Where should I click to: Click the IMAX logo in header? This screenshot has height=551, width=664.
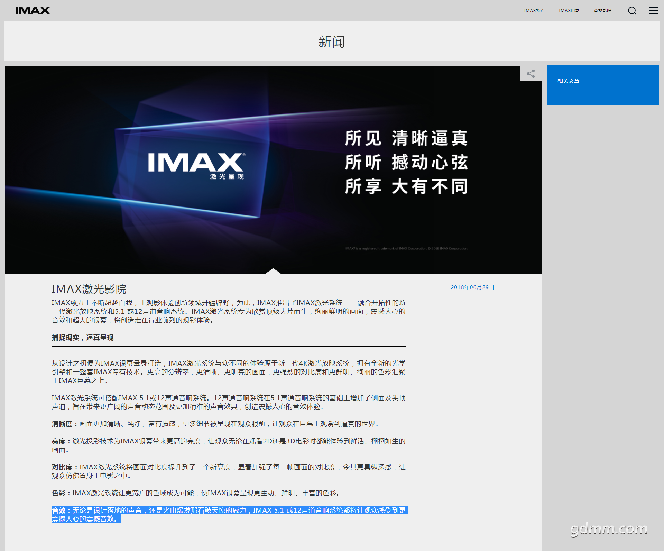[x=33, y=10]
